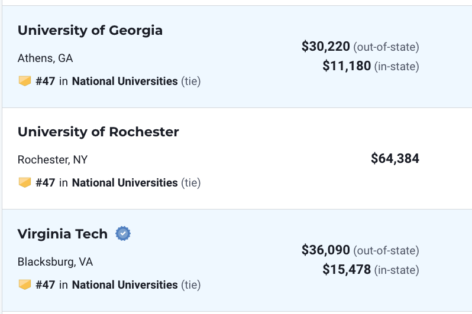This screenshot has width=472, height=314.
Task: Open the Virginia Tech school page
Action: [x=62, y=234]
